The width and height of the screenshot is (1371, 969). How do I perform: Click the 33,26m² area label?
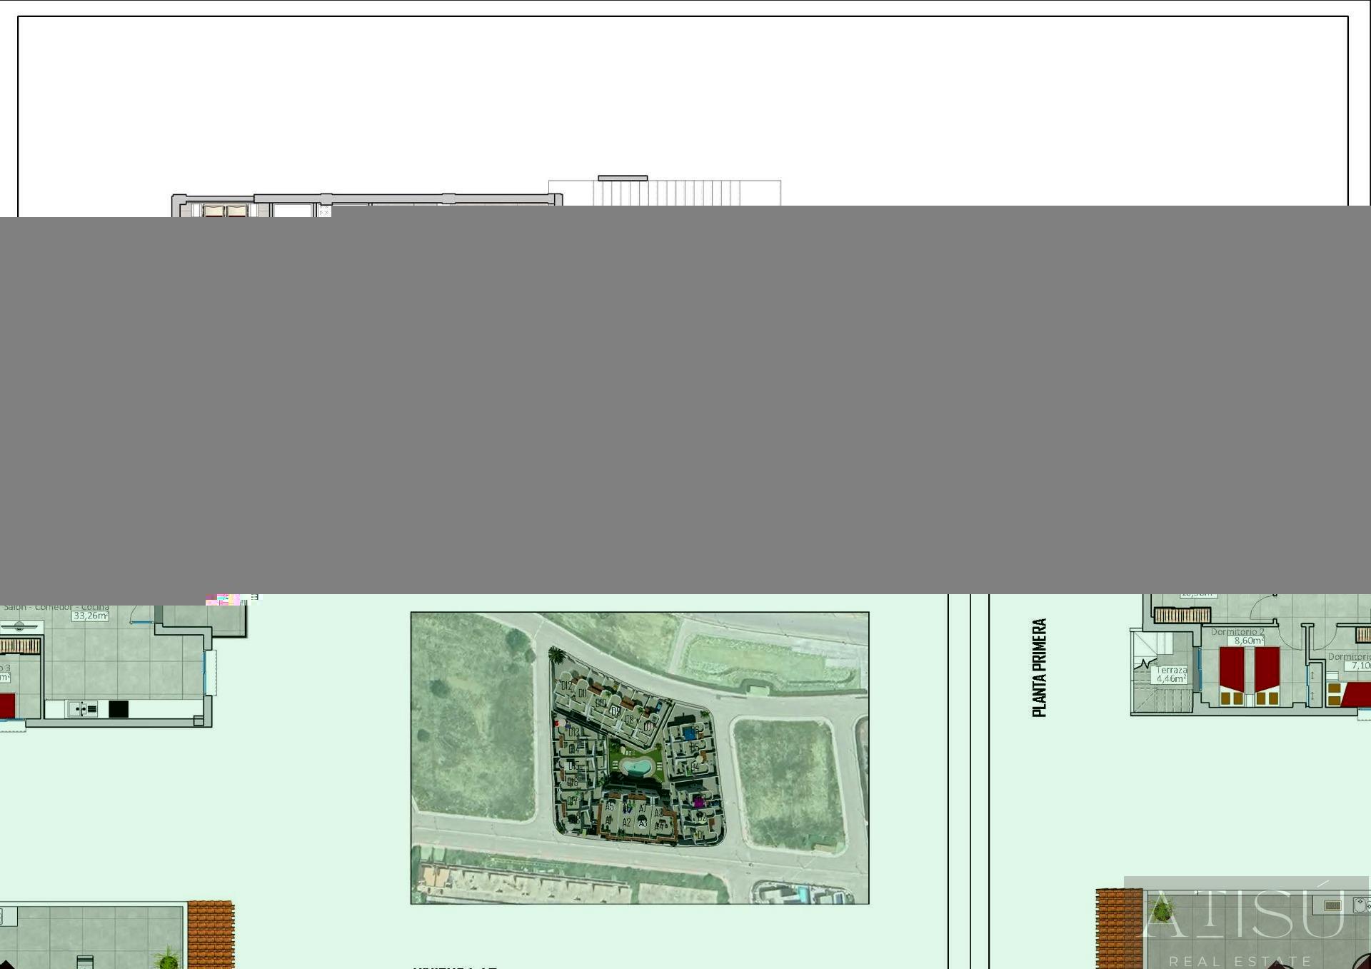pos(90,616)
